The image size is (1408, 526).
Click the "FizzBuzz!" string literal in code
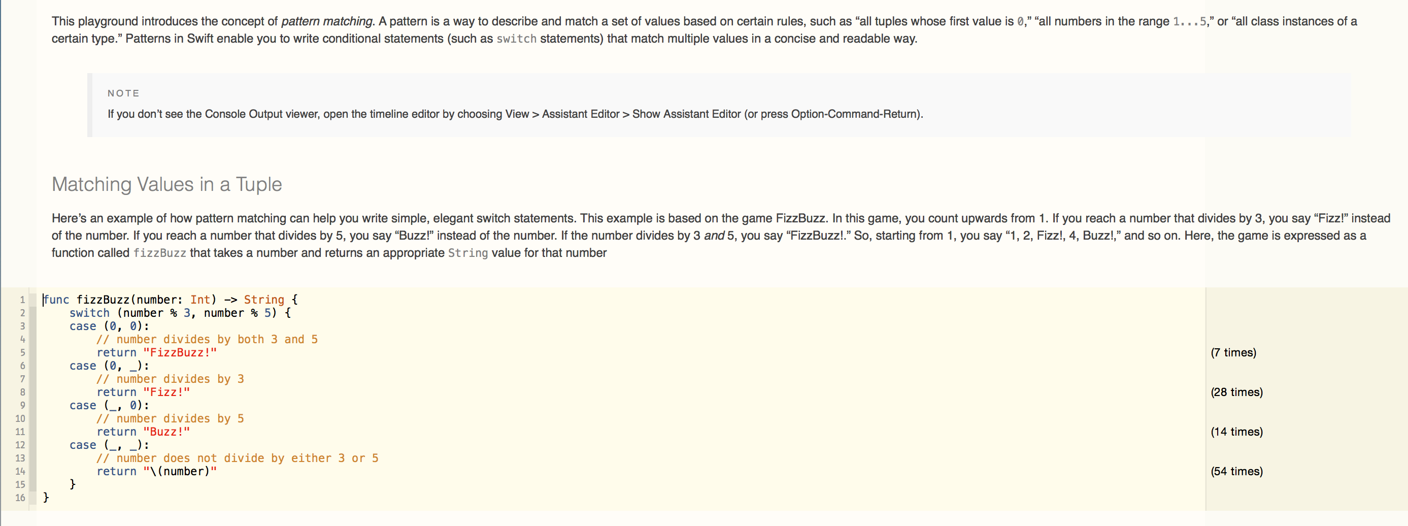click(180, 353)
